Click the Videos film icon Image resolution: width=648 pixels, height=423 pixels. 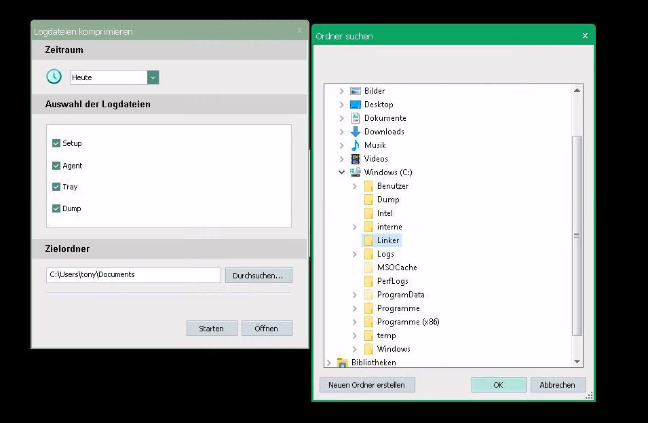coord(356,159)
